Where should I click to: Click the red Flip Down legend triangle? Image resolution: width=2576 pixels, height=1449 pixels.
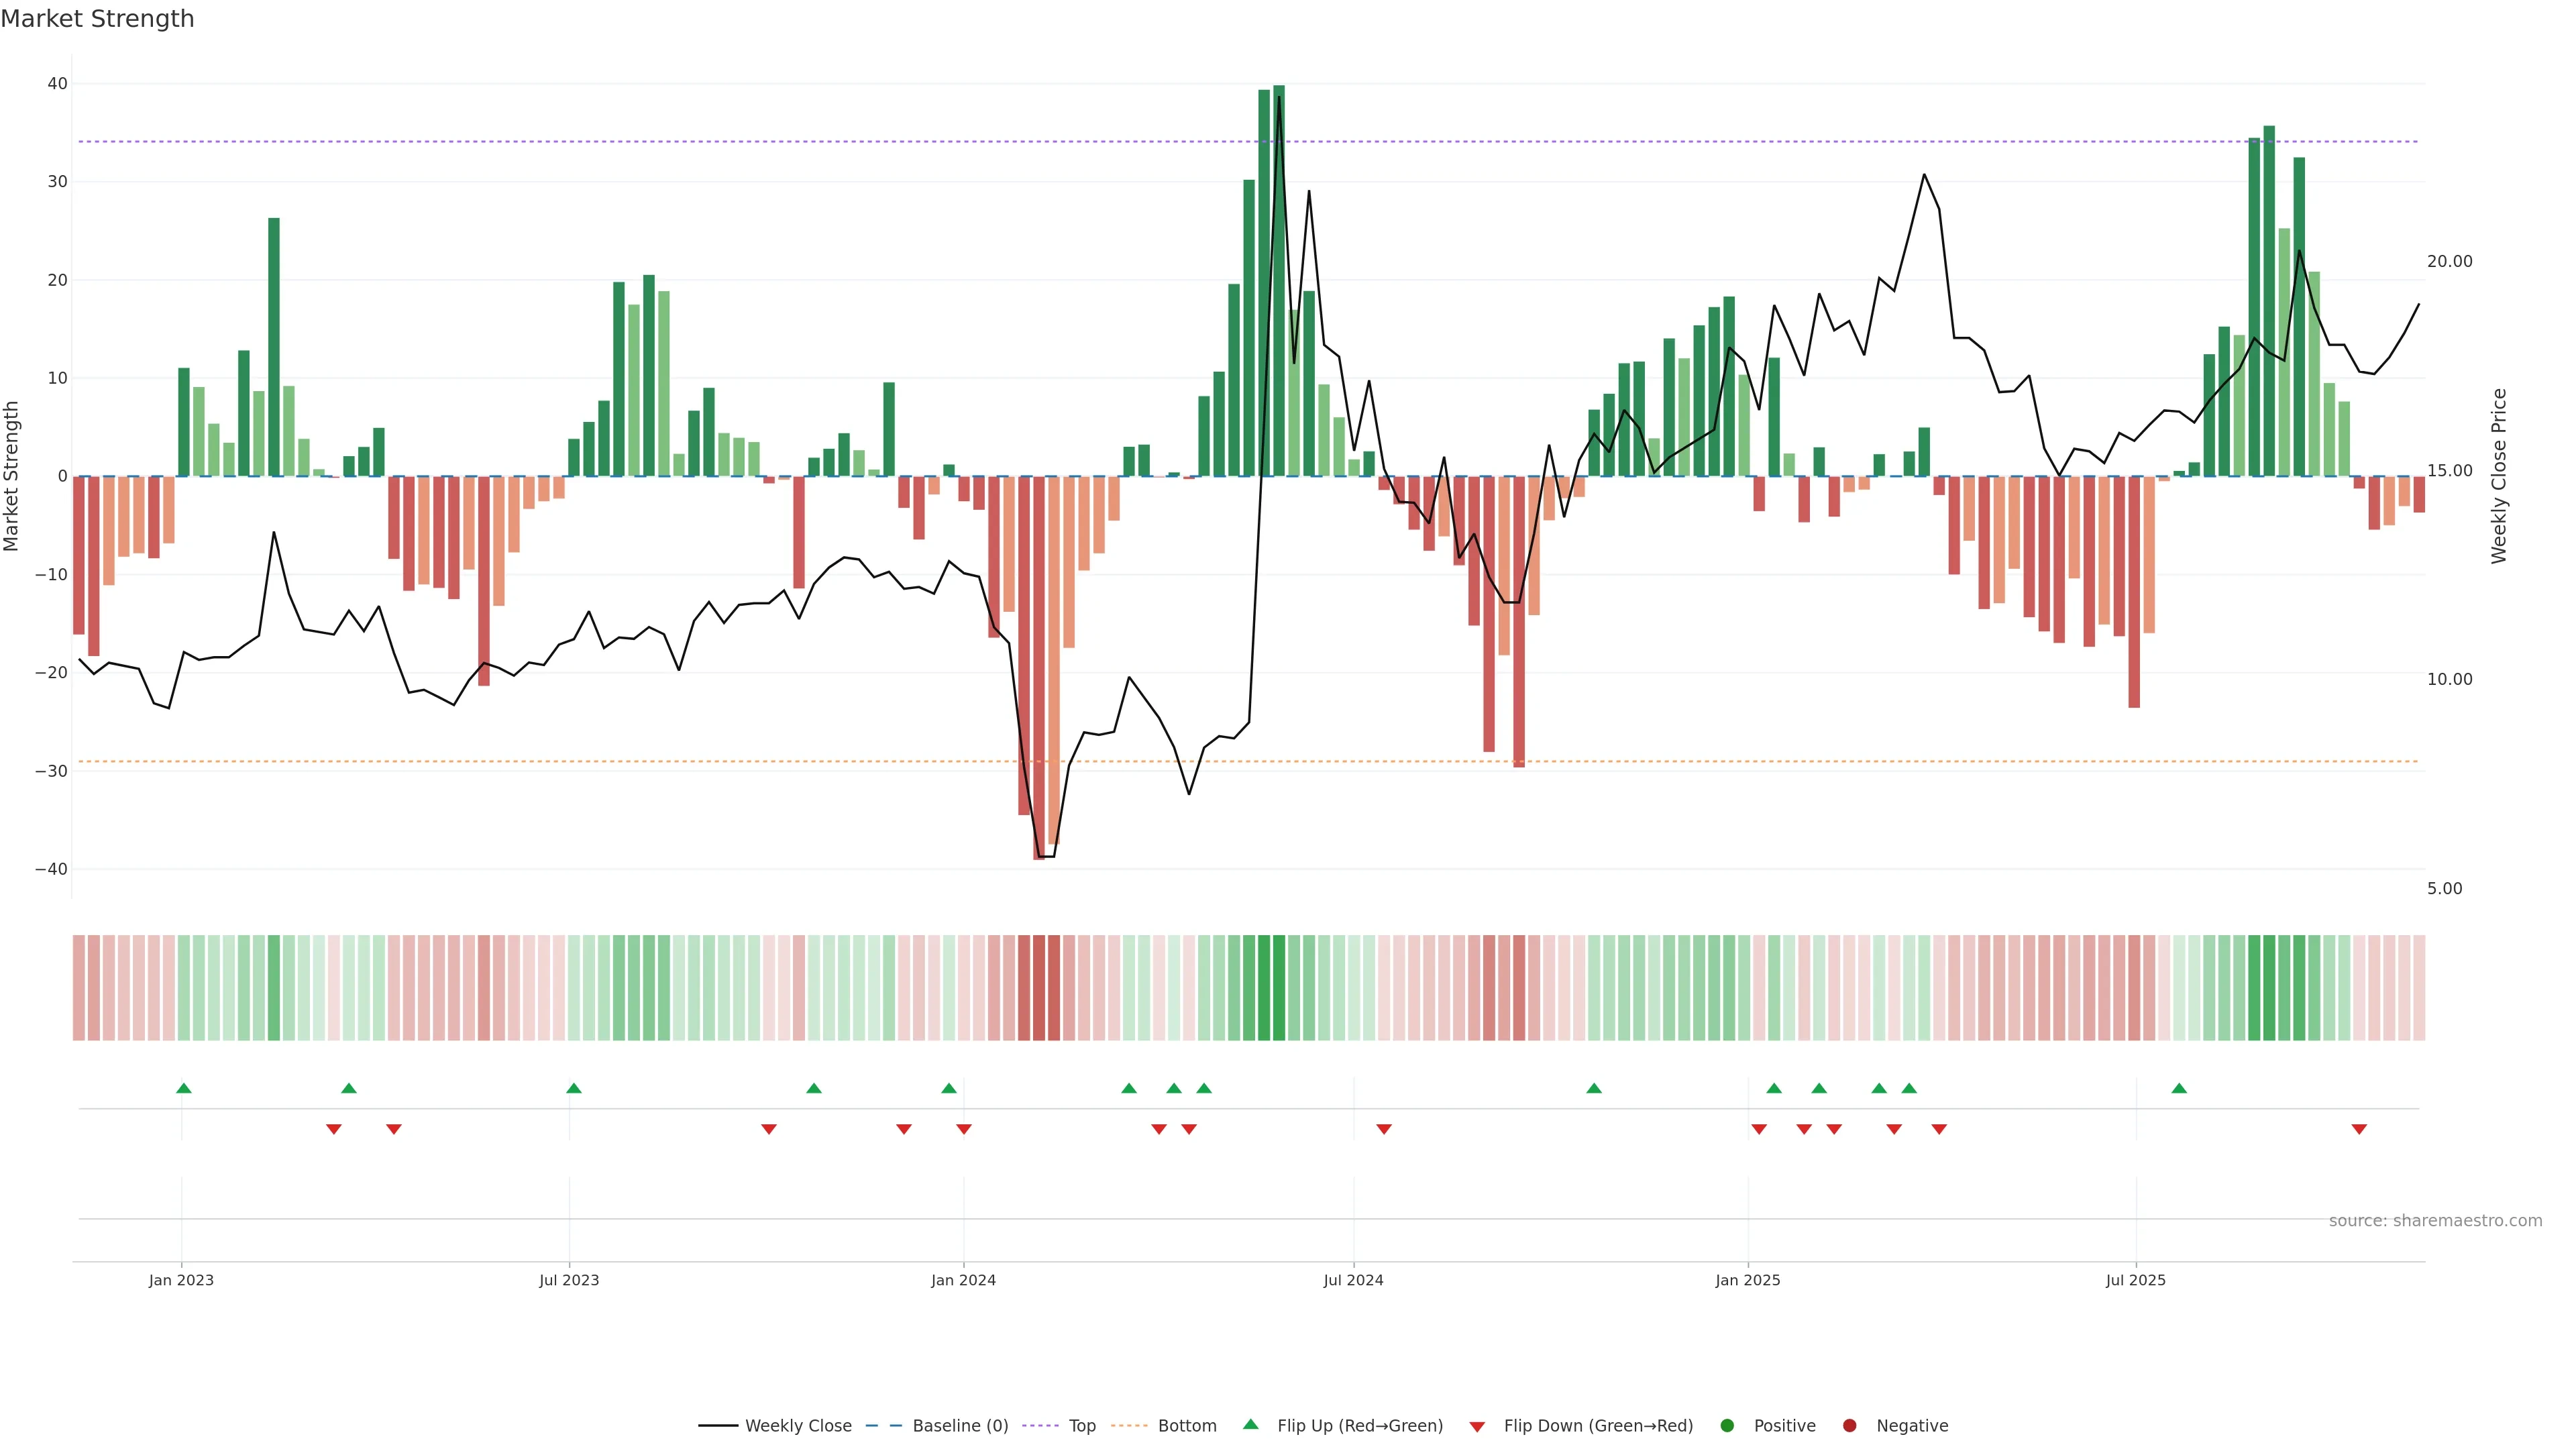click(x=1477, y=1427)
